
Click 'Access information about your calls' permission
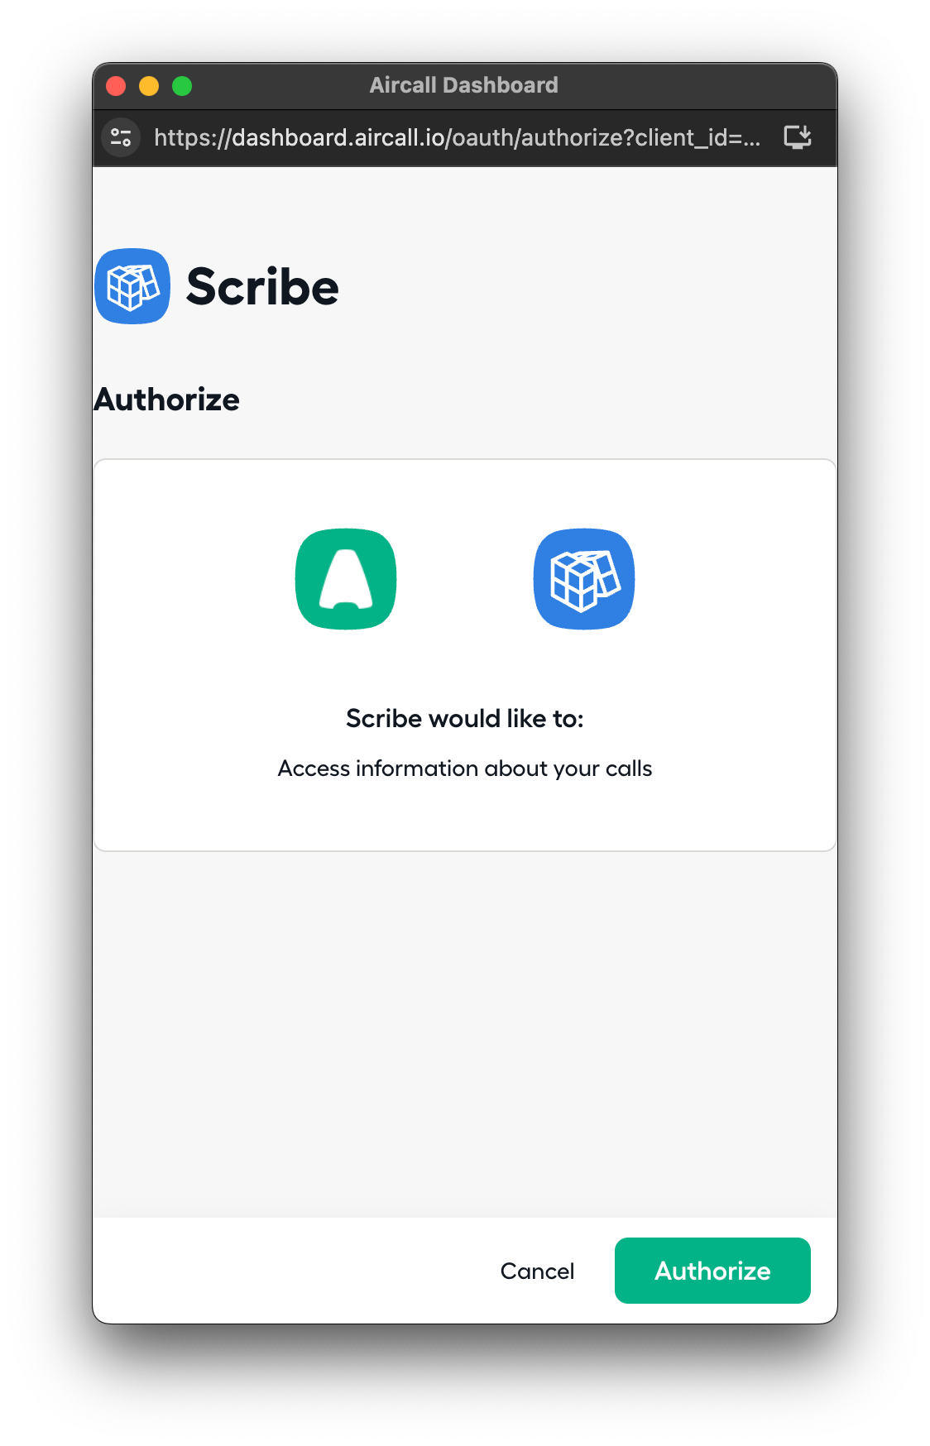click(x=465, y=768)
